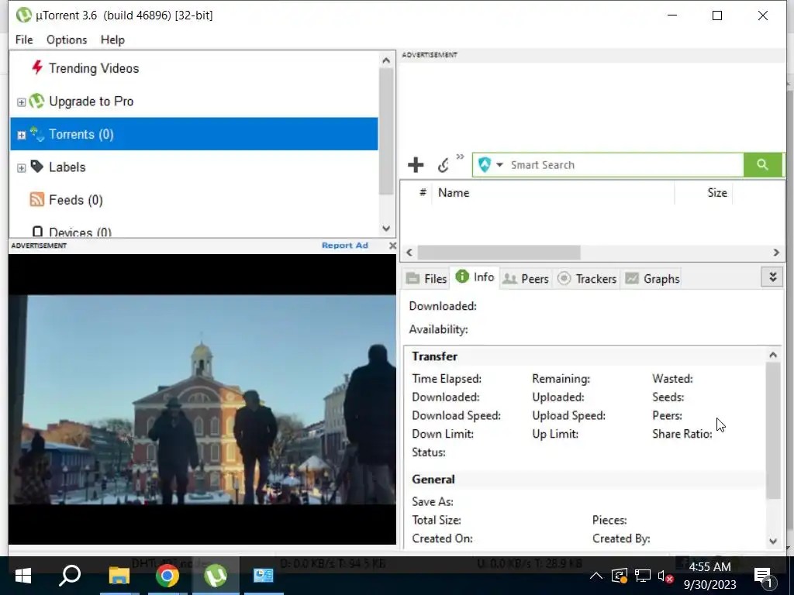Select Devices (0) in sidebar

point(80,232)
